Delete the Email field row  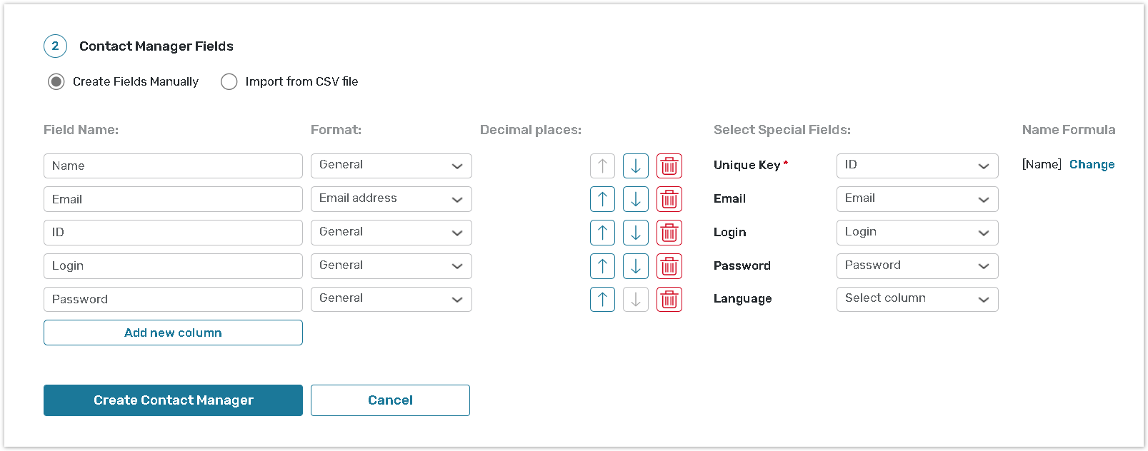click(669, 199)
